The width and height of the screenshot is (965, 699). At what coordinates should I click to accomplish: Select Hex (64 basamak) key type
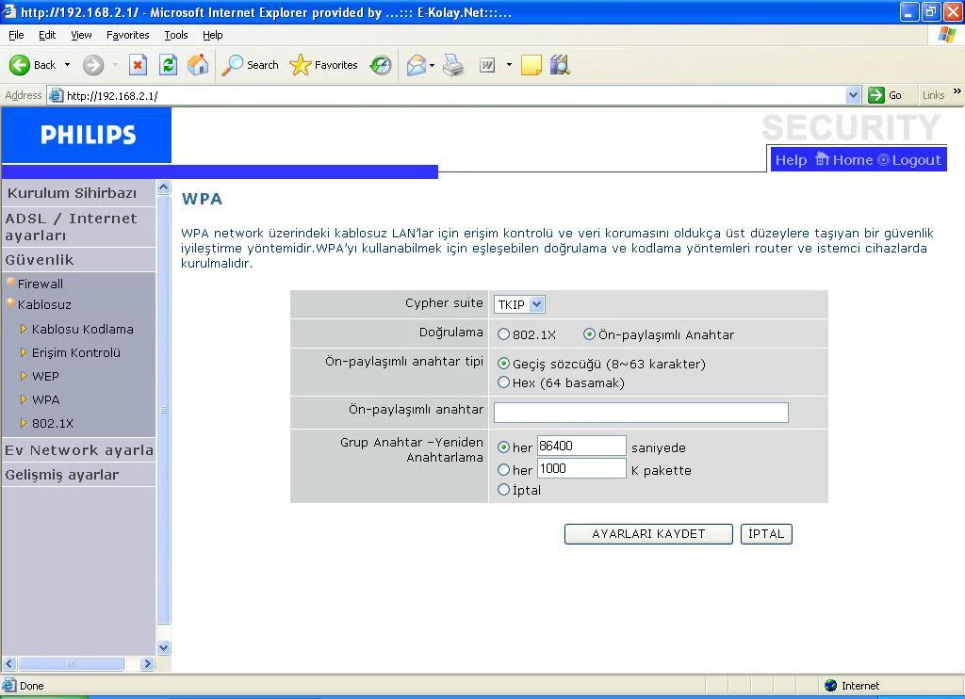point(503,382)
